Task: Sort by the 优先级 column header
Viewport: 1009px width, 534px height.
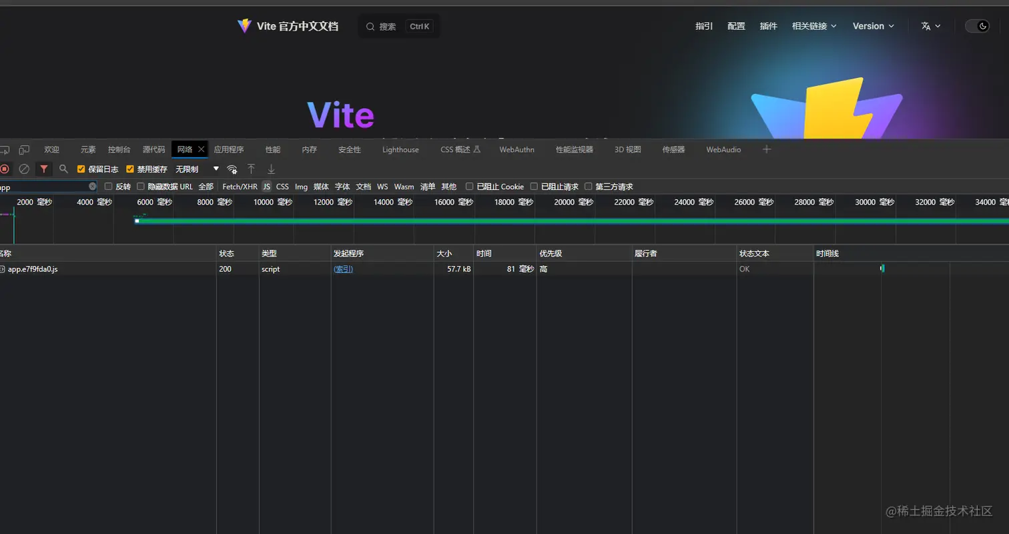Action: (584, 253)
